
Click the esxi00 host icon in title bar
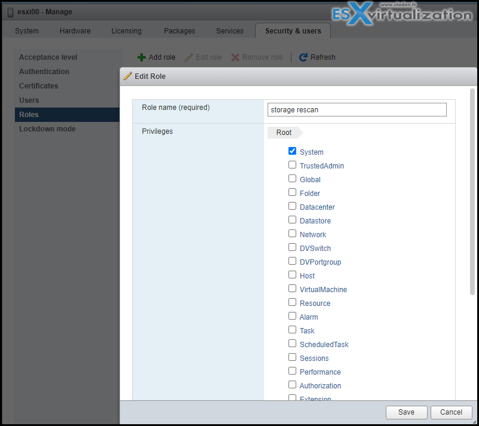click(x=10, y=12)
